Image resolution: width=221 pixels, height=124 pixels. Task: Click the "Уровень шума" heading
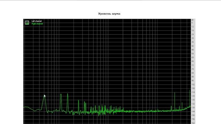click(109, 14)
